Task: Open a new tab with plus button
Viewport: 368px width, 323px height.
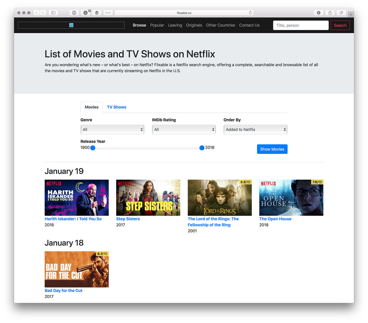Action: (x=351, y=14)
